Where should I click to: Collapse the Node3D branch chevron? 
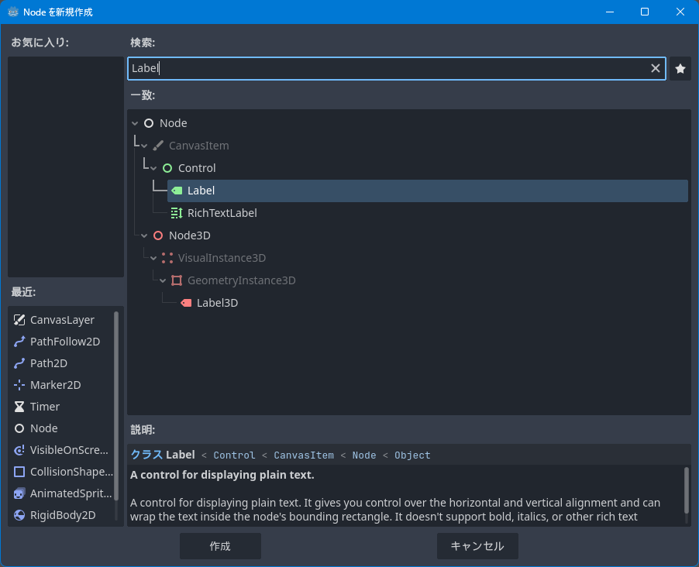[144, 235]
